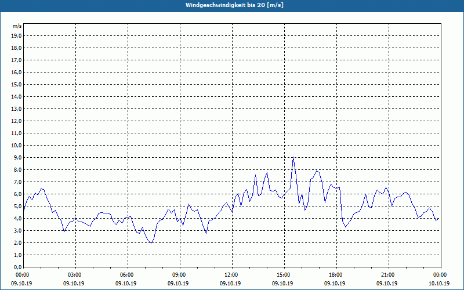The image size is (464, 290).
Task: Click the '17,0' y-axis value
Action: coord(17,60)
